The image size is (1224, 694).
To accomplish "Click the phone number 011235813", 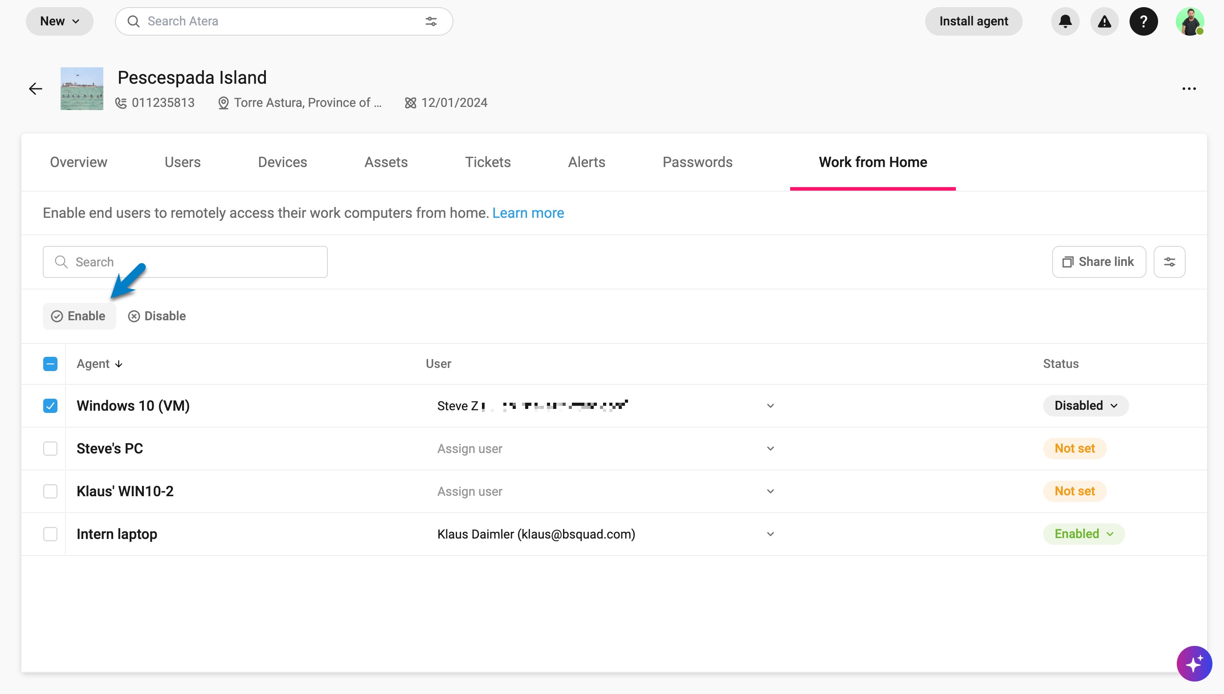I will pyautogui.click(x=163, y=103).
